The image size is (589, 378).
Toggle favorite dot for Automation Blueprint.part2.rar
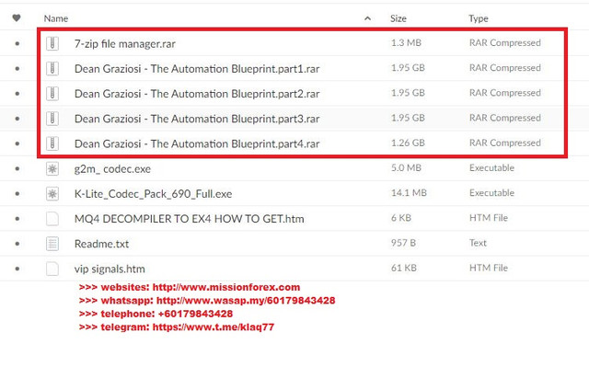[17, 94]
